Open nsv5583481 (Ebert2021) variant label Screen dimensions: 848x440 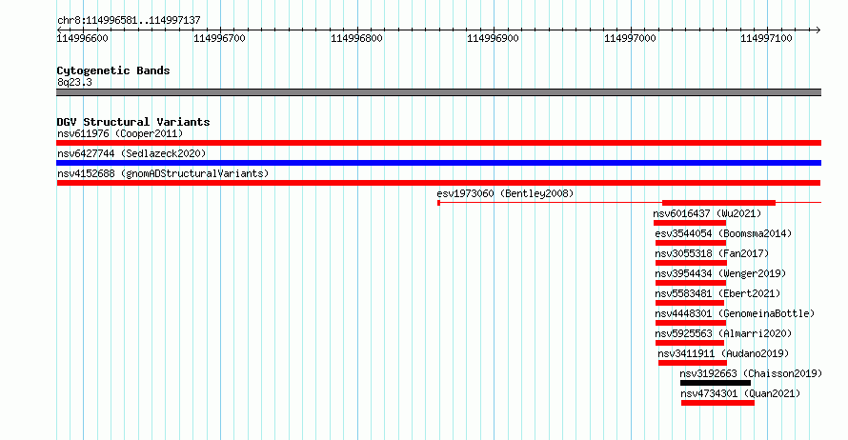[717, 293]
